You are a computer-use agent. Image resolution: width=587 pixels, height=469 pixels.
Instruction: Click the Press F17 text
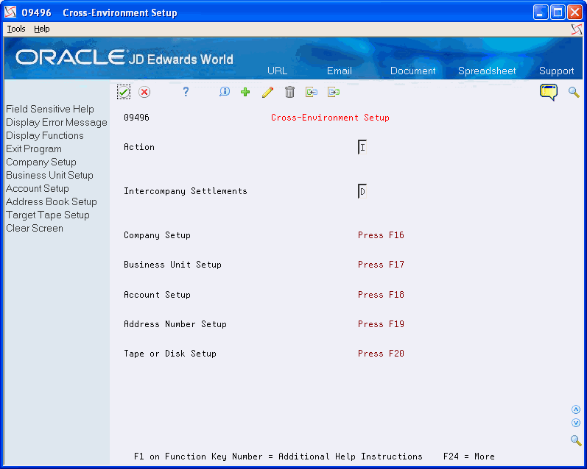[381, 265]
